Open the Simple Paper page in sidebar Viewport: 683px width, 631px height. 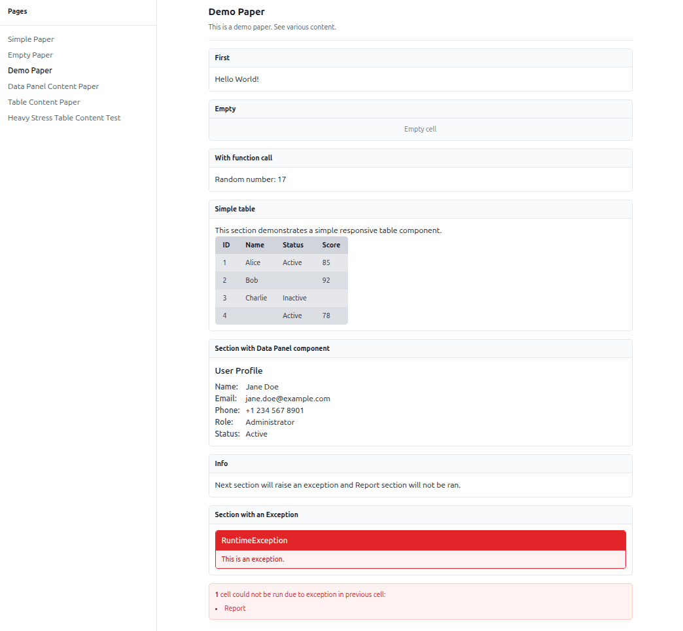click(31, 39)
